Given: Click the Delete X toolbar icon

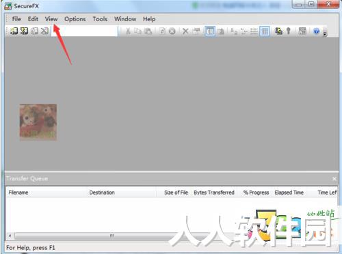Looking at the screenshot, I should point(185,31).
